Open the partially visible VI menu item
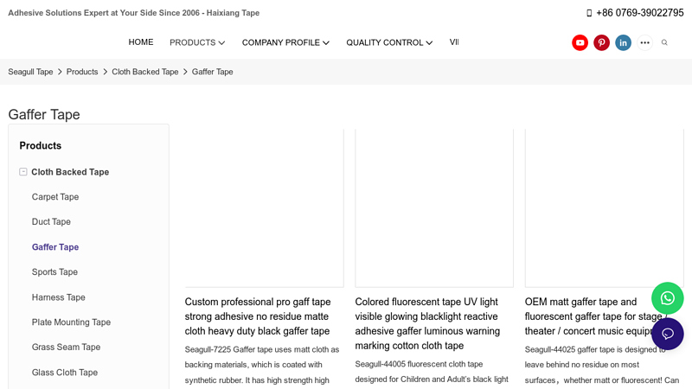The height and width of the screenshot is (389, 692). click(454, 41)
